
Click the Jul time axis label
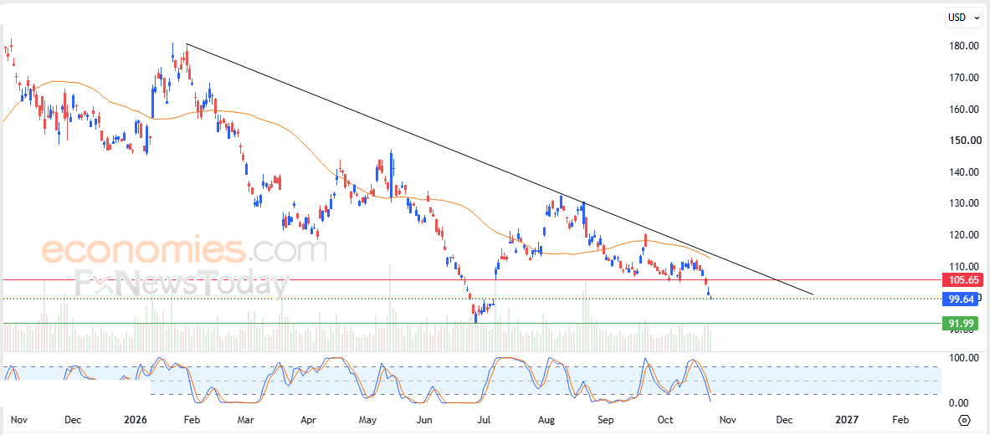click(x=485, y=420)
